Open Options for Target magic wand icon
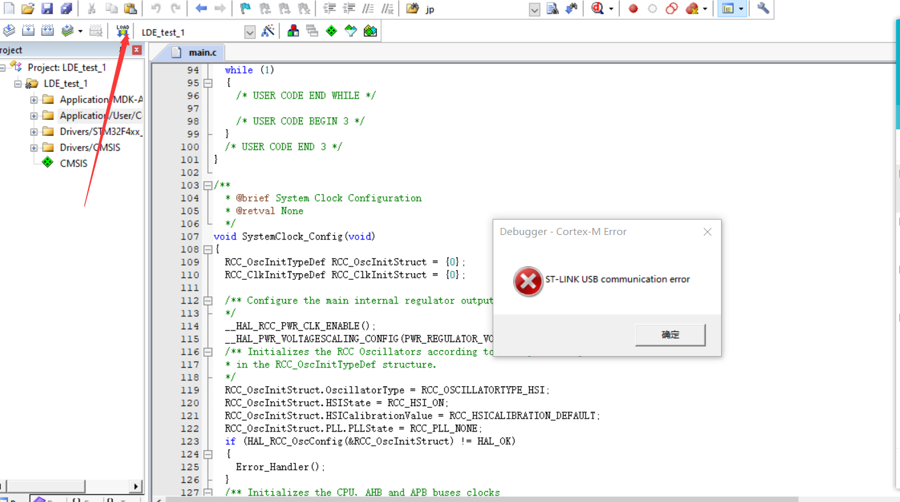This screenshot has height=502, width=900. (267, 31)
